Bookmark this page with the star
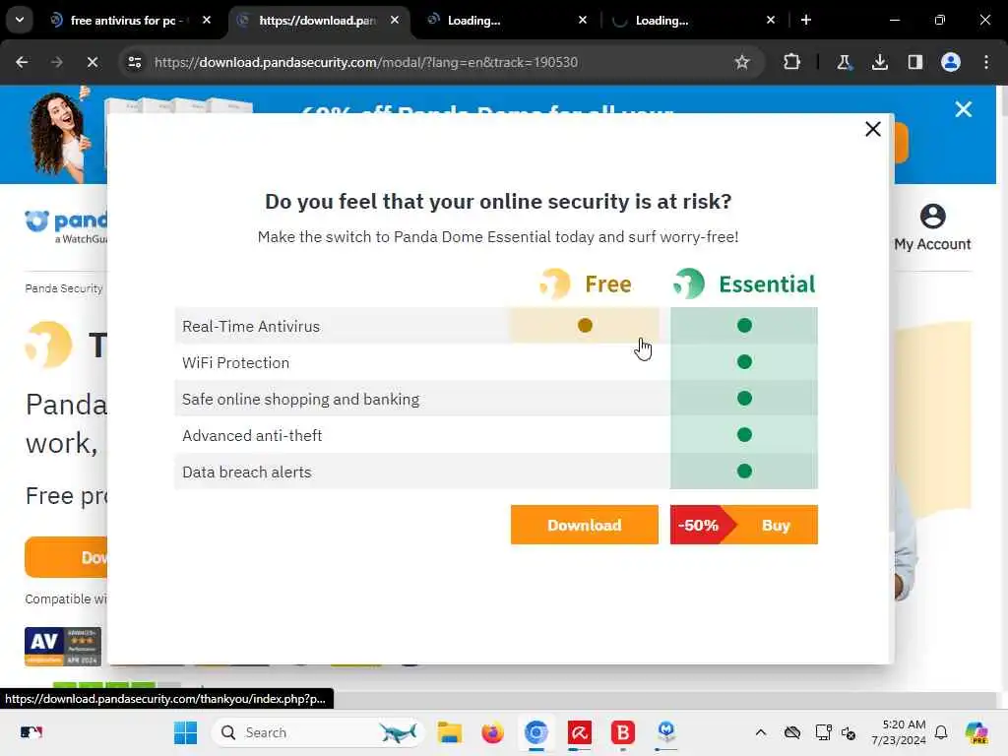This screenshot has width=1008, height=756. tap(742, 62)
